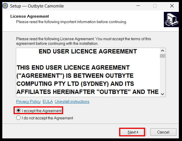Click the license text scroll down arrow
This screenshot has width=182, height=141.
click(x=162, y=94)
